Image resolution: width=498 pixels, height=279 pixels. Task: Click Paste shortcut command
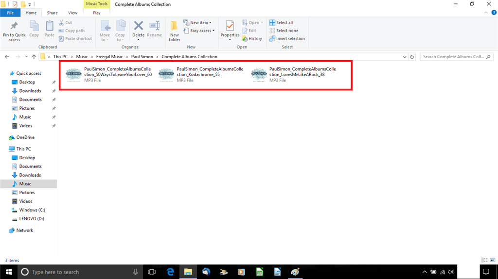[x=75, y=38]
